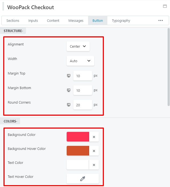
Task: Collapse the STRUCTURE section header
Action: (13, 31)
